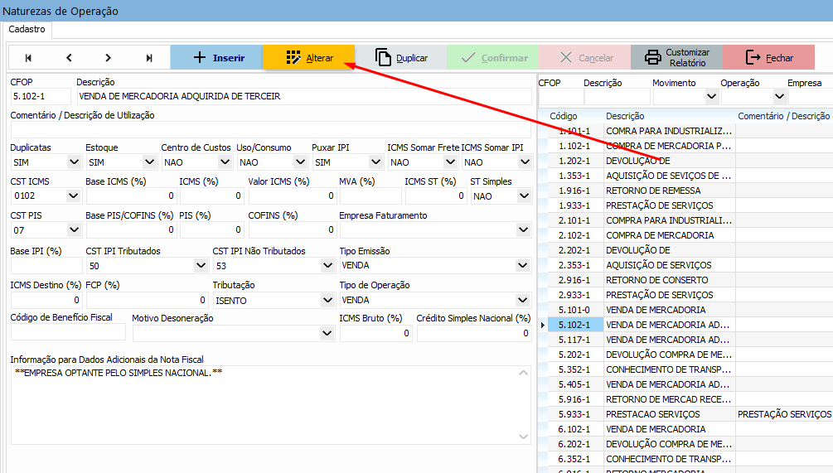Click the Confirmar button

point(492,57)
